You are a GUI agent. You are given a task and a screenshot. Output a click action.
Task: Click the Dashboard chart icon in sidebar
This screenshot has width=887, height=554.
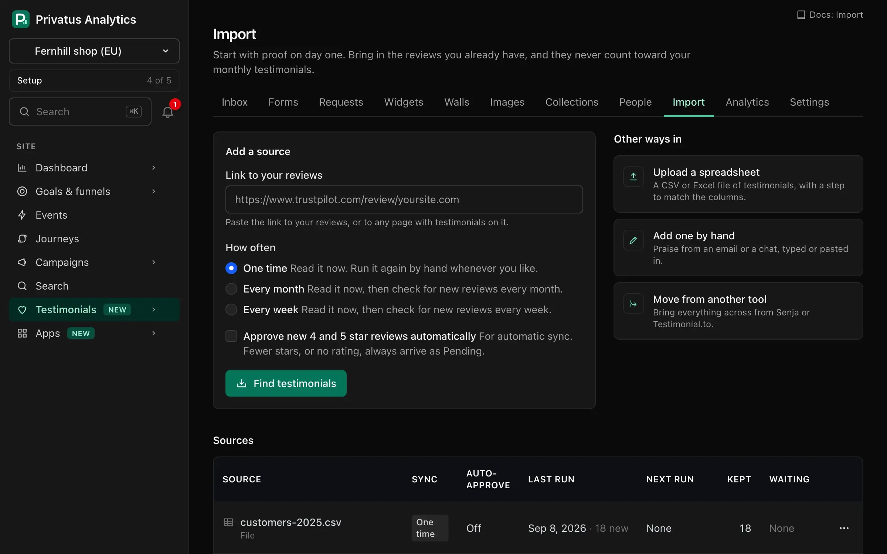click(x=22, y=168)
